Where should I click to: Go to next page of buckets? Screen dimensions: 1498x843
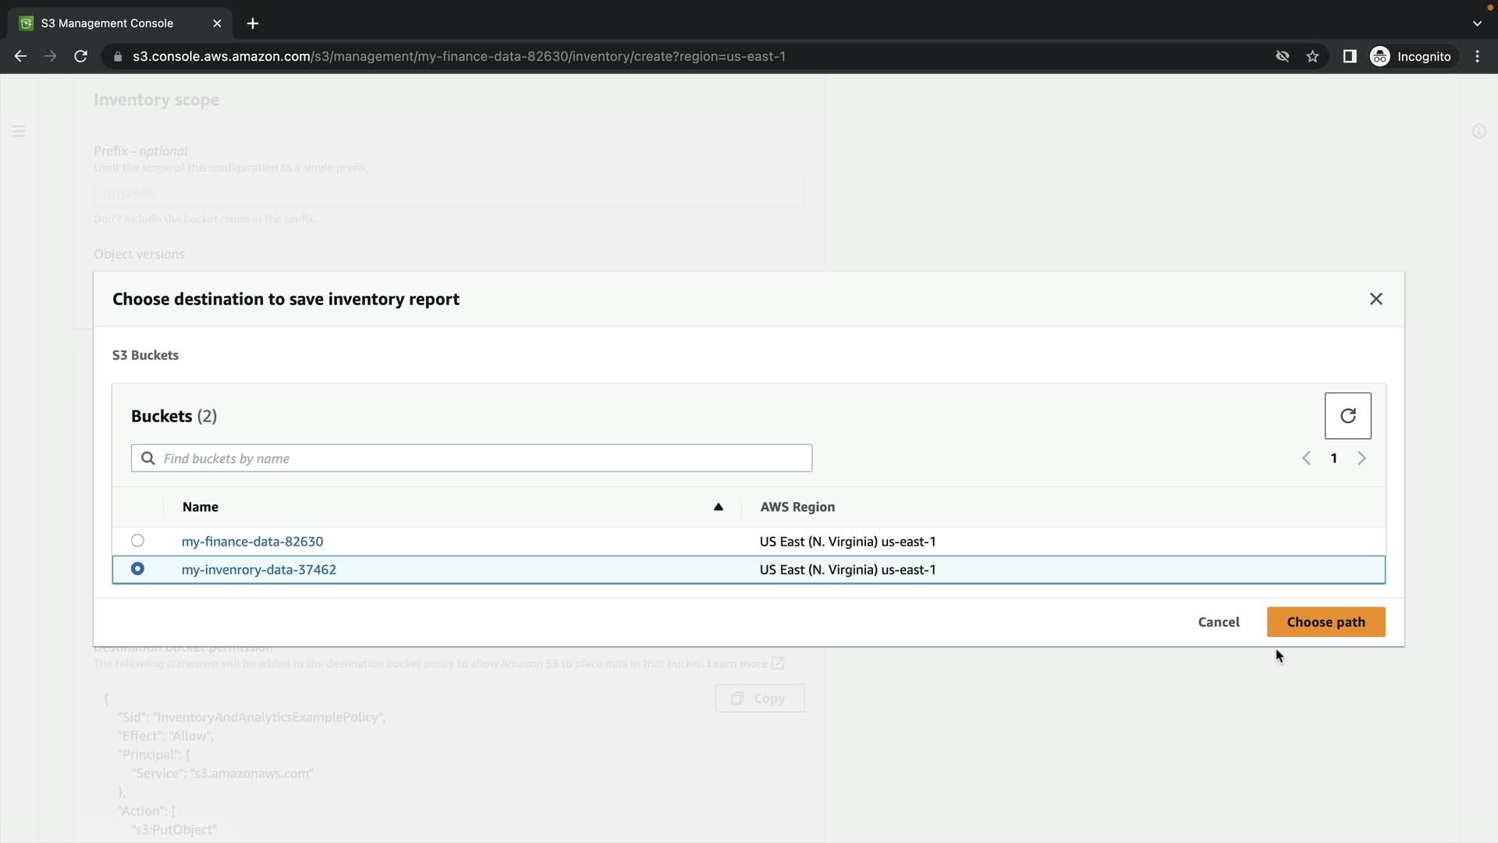[x=1361, y=458]
